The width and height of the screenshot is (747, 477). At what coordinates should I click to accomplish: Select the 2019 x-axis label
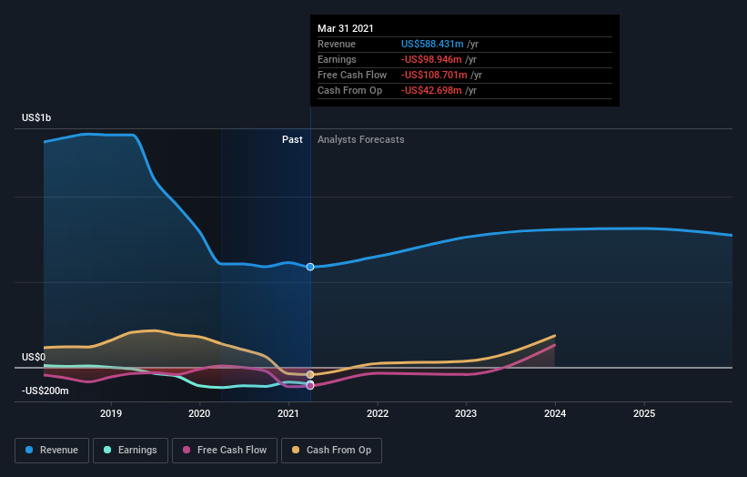(111, 413)
